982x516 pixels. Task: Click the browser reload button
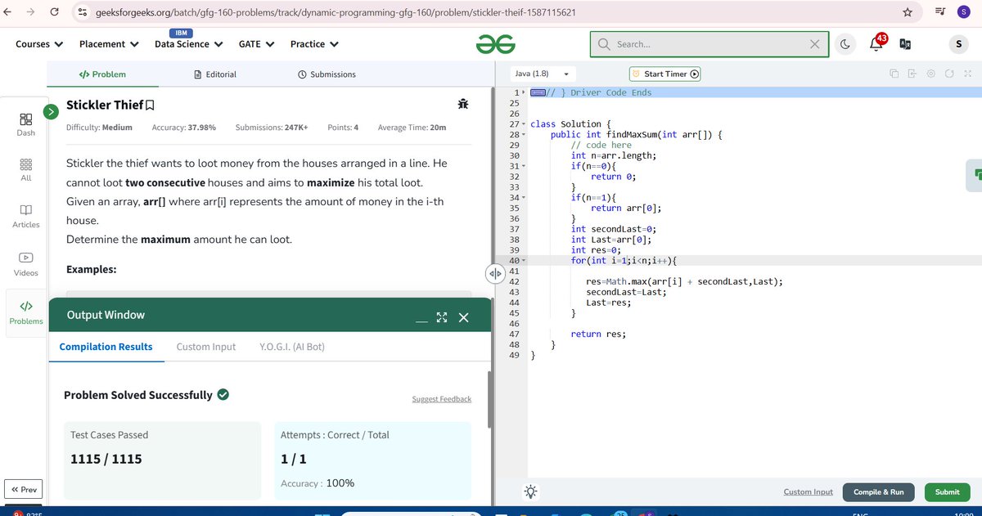click(x=54, y=12)
